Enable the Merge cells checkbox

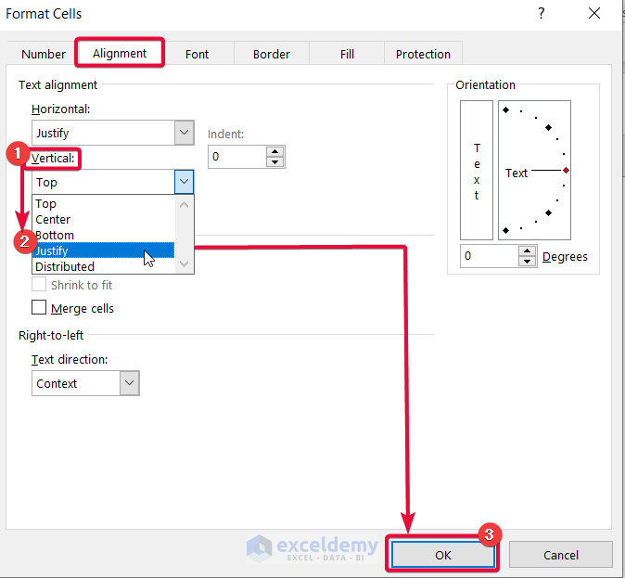pyautogui.click(x=39, y=307)
